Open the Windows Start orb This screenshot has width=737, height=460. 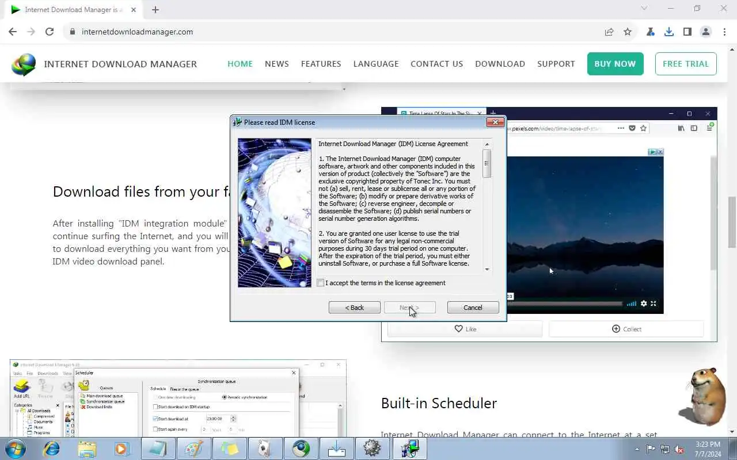coord(15,448)
